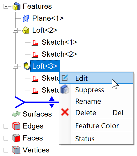The height and width of the screenshot is (156, 137).
Task: Click the Features folder icon
Action: pyautogui.click(x=16, y=7)
